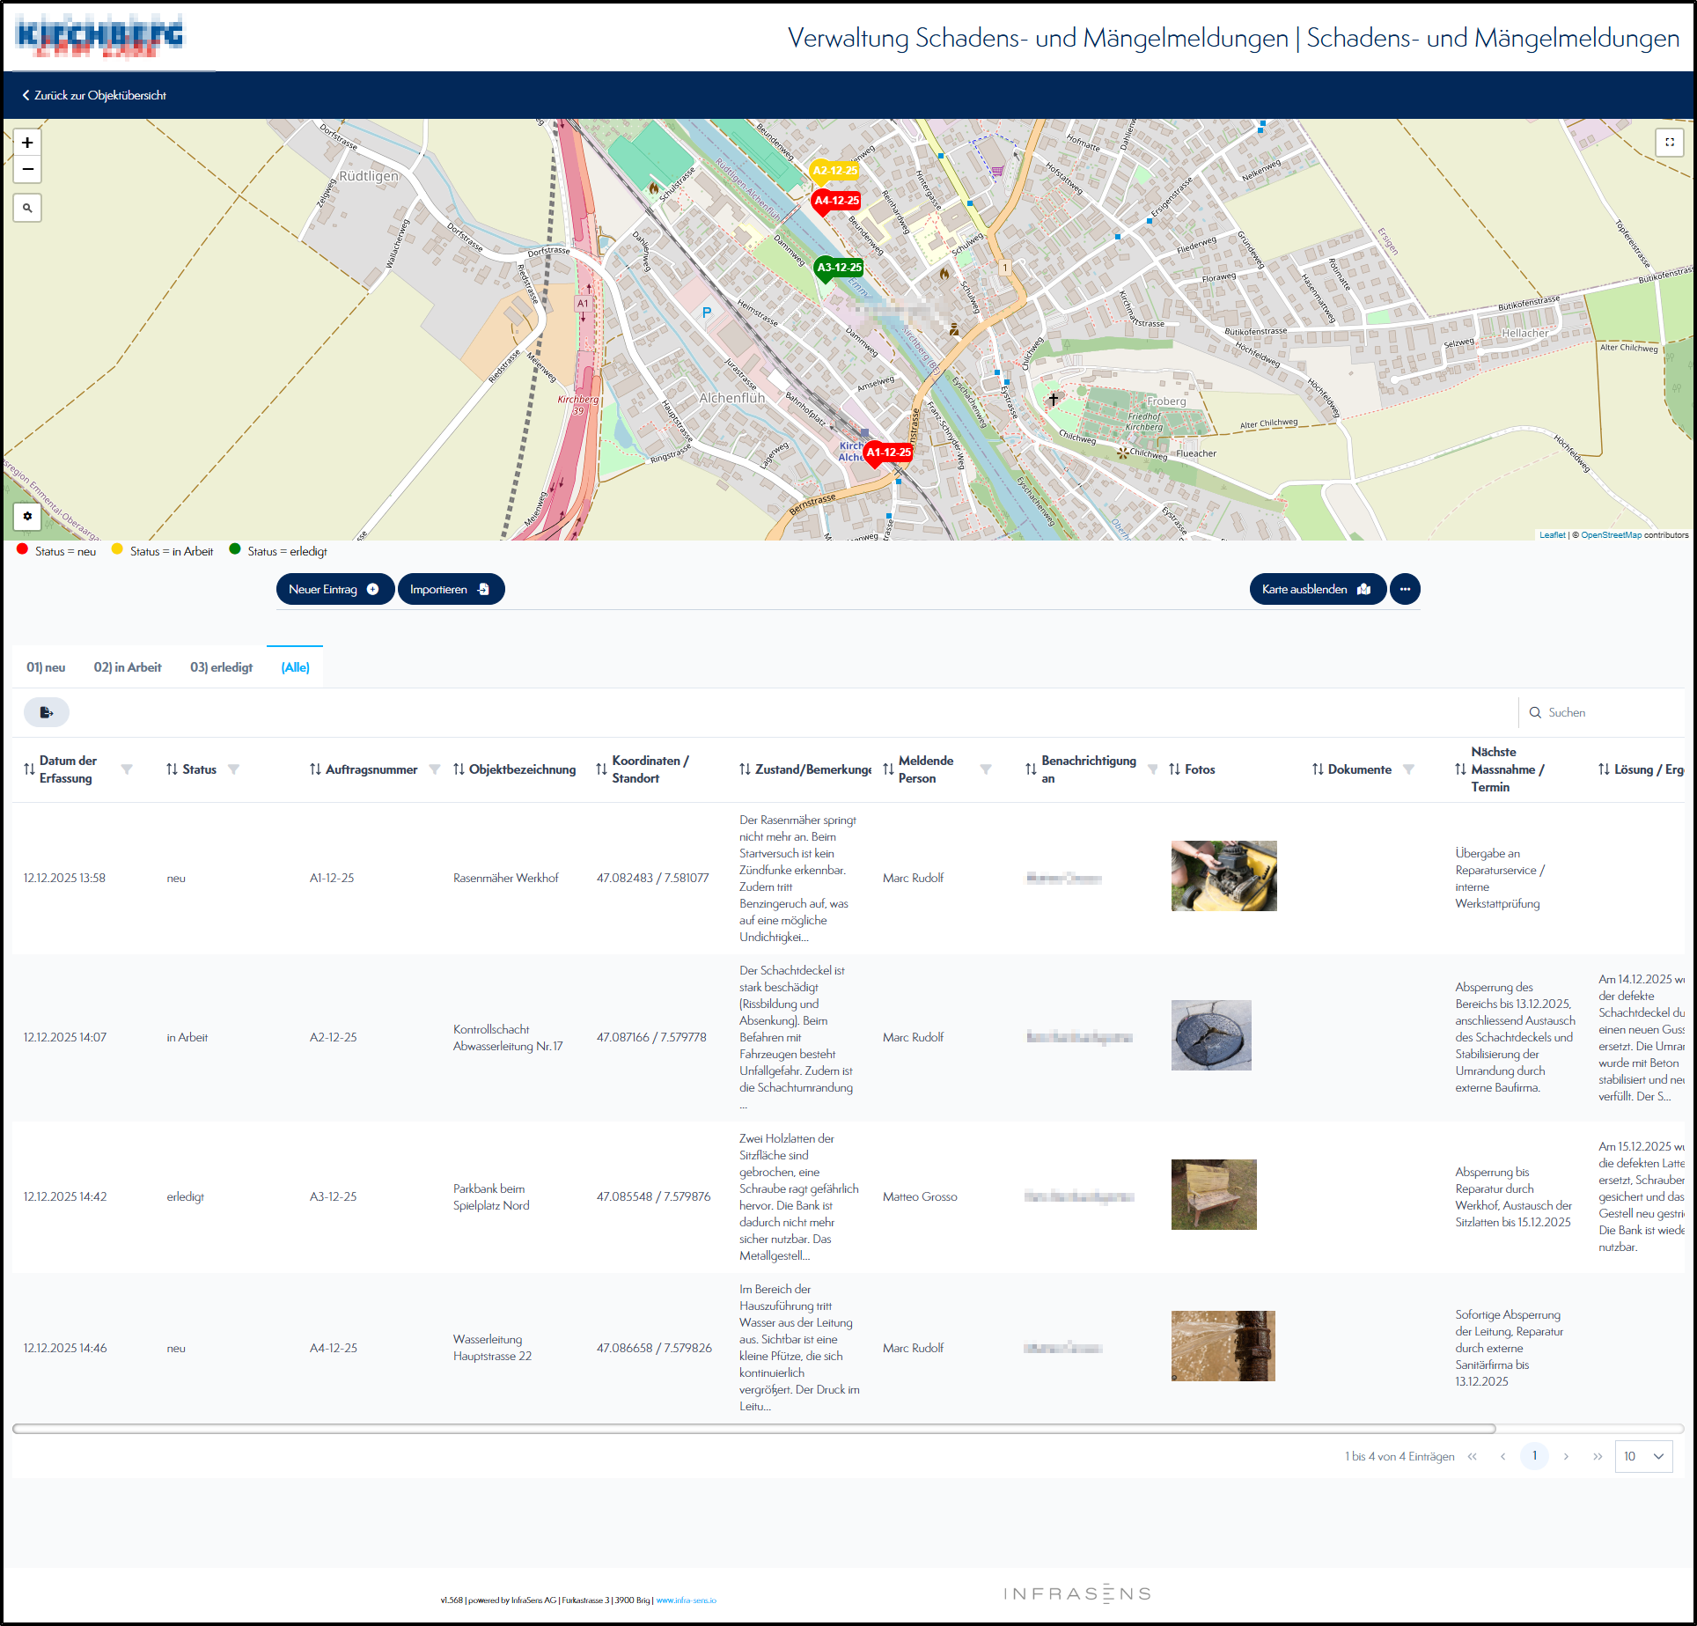The image size is (1697, 1626).
Task: Go back via Zurück zur Objektübersicht
Action: [x=94, y=95]
